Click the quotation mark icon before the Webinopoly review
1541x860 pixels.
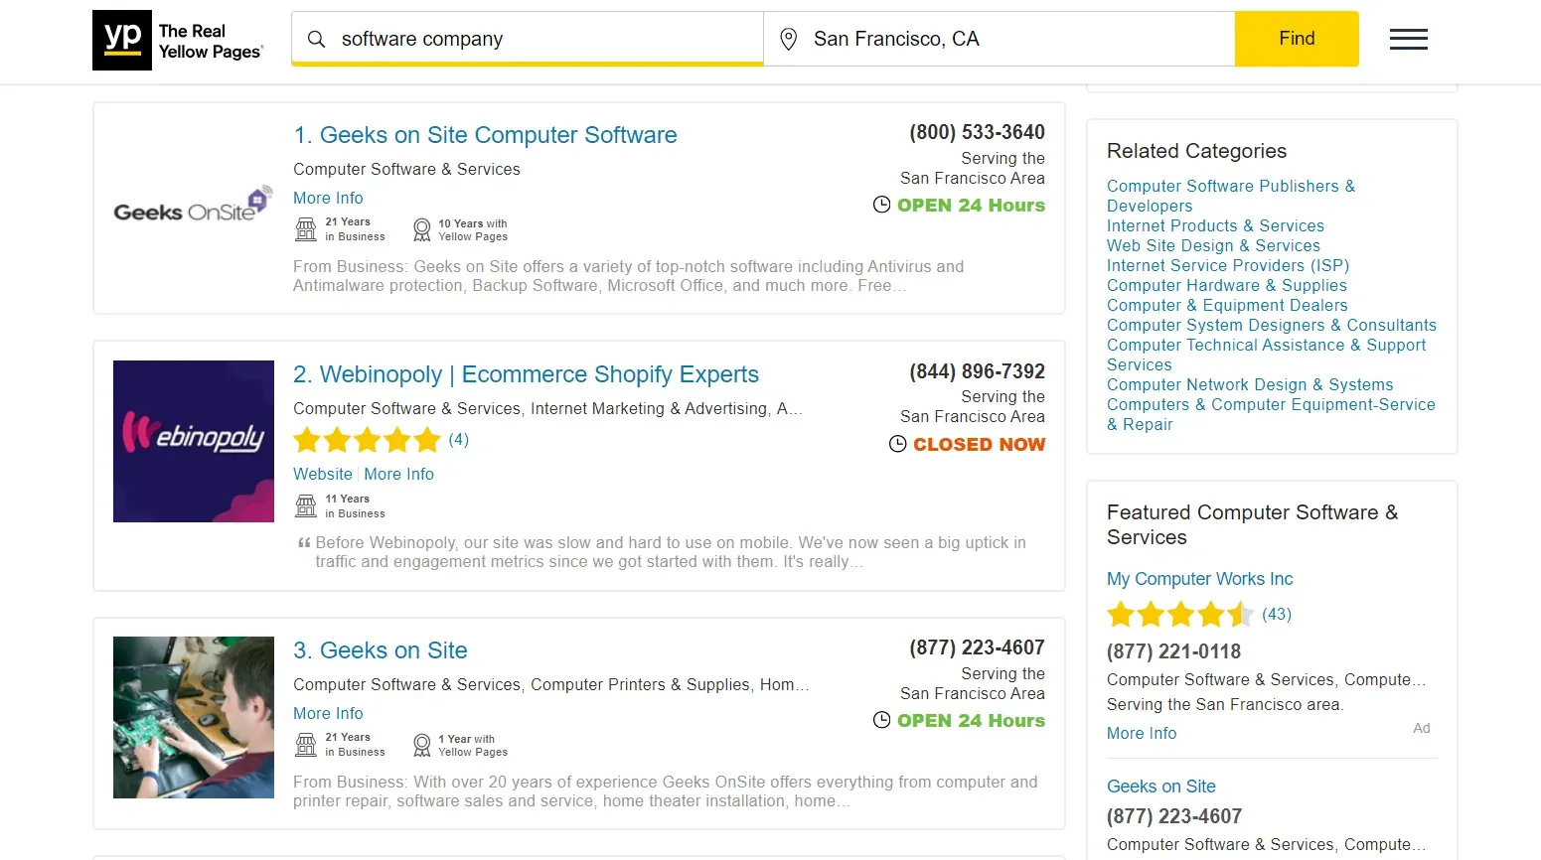coord(303,542)
